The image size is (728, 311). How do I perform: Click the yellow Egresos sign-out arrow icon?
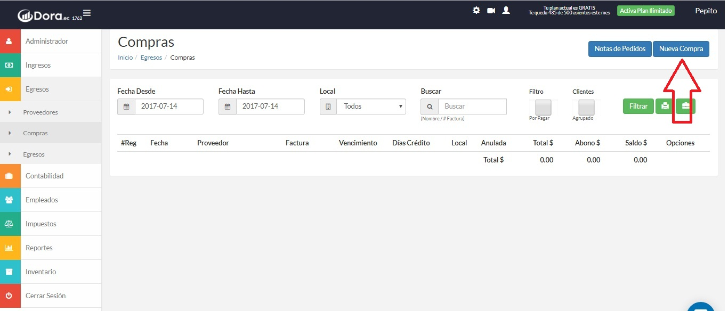9,89
